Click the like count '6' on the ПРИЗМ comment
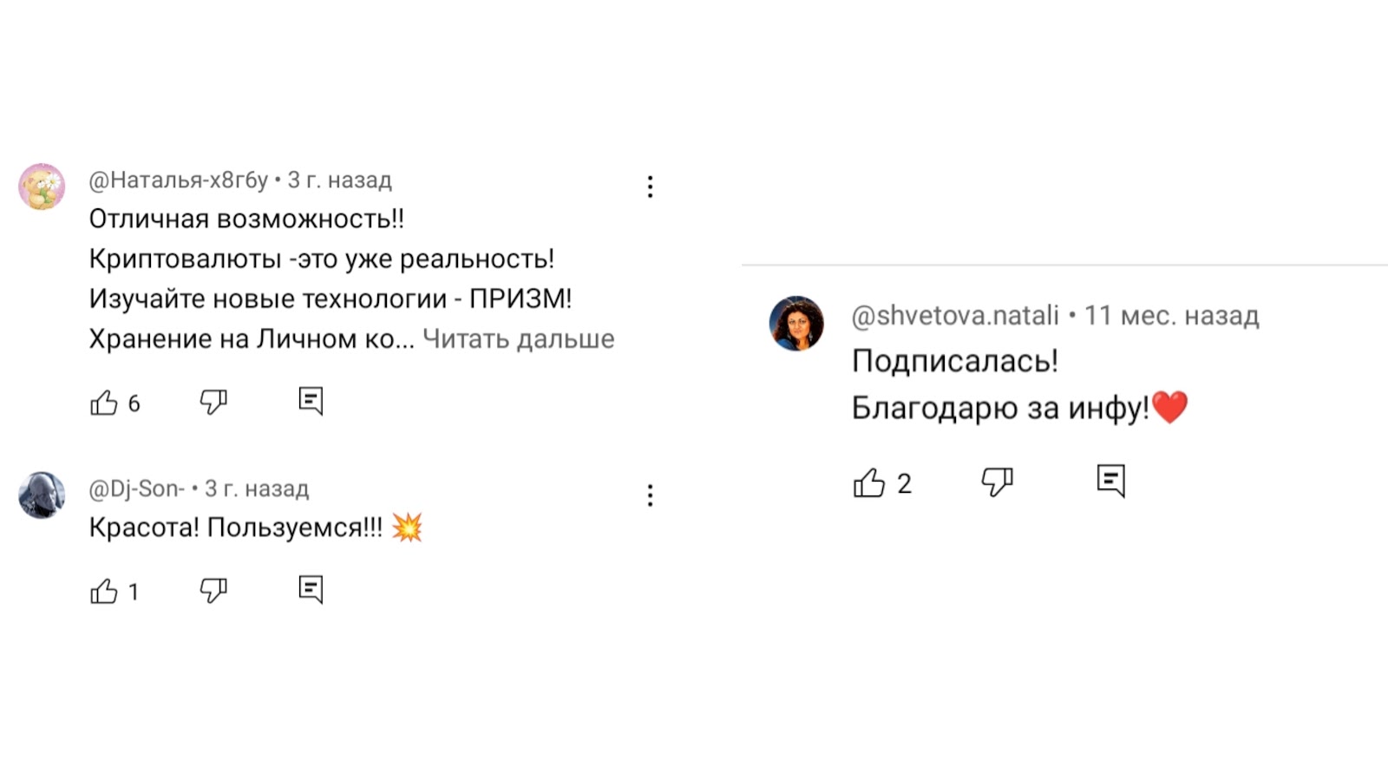Image resolution: width=1388 pixels, height=781 pixels. coord(133,402)
